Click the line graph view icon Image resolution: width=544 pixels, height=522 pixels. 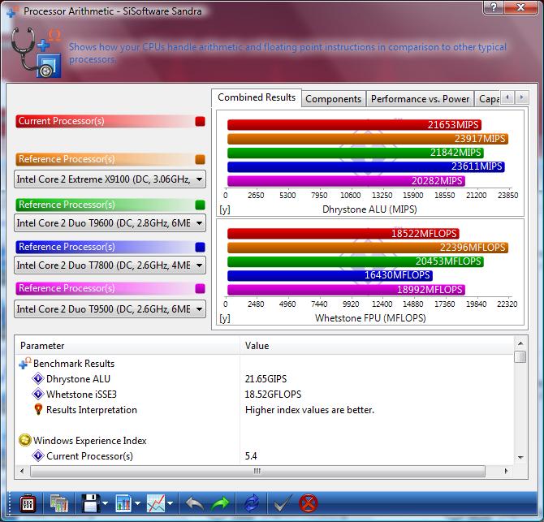(x=156, y=503)
